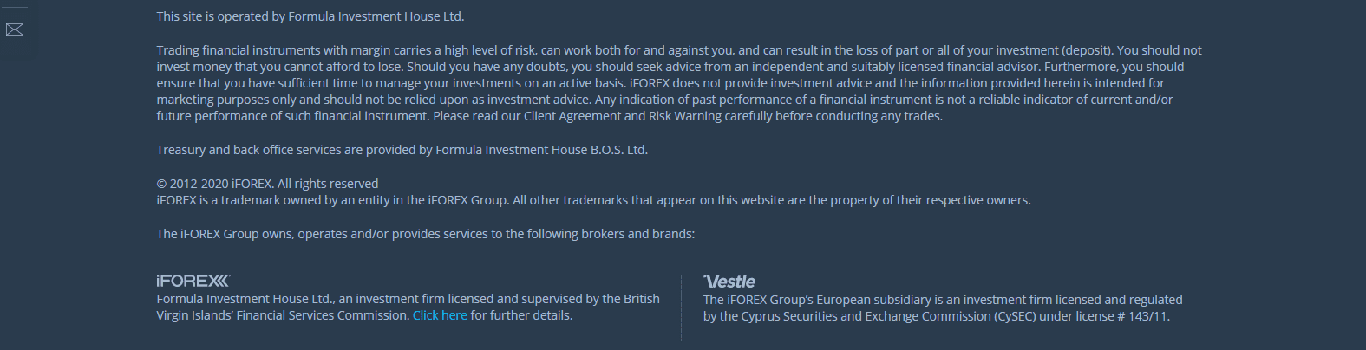Click the iFOREX trademark ownership notice line
This screenshot has height=350, width=1366.
pyautogui.click(x=593, y=200)
